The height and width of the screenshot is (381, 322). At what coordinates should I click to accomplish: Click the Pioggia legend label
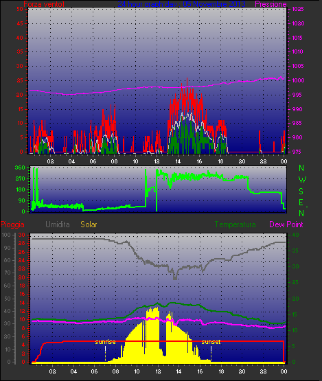point(12,224)
